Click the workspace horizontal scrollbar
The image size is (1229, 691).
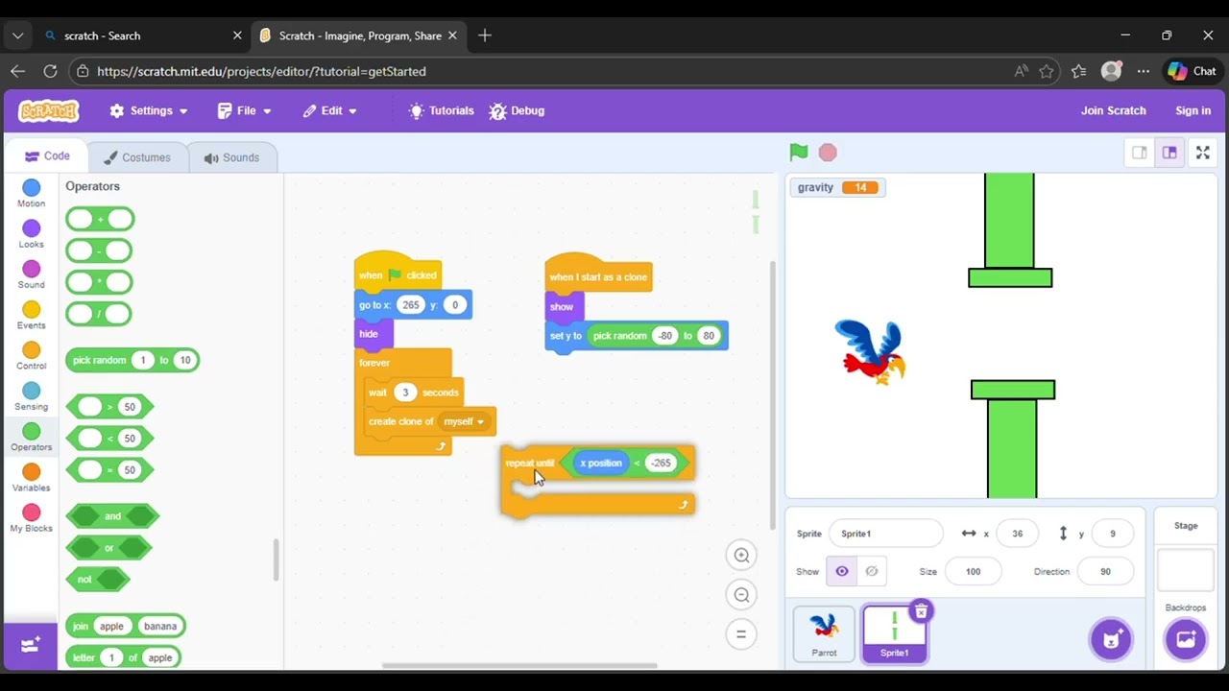point(519,666)
